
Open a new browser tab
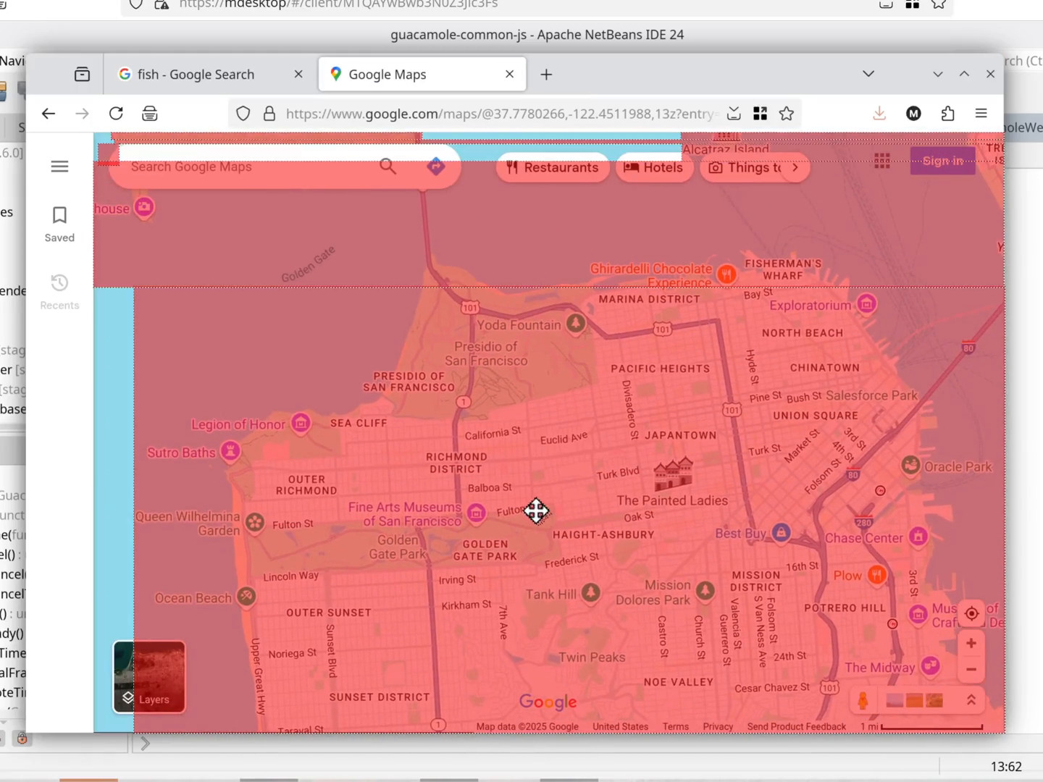pyautogui.click(x=546, y=75)
